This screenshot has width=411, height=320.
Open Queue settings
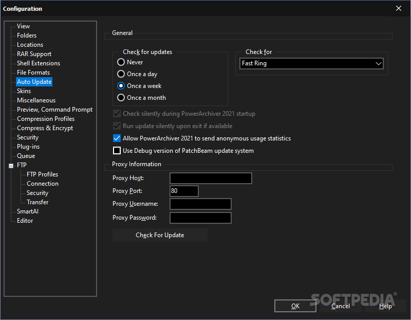coord(26,156)
